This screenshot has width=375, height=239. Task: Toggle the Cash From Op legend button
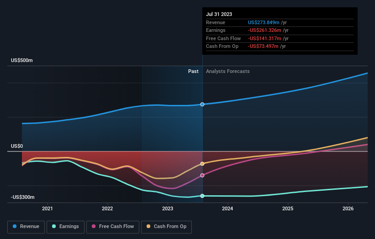pyautogui.click(x=166, y=227)
